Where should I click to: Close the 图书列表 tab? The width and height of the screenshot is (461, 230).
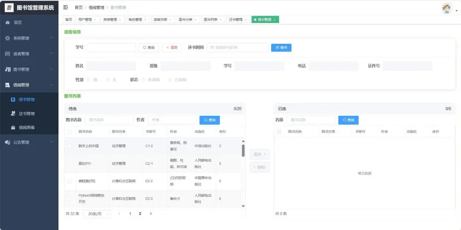point(221,20)
